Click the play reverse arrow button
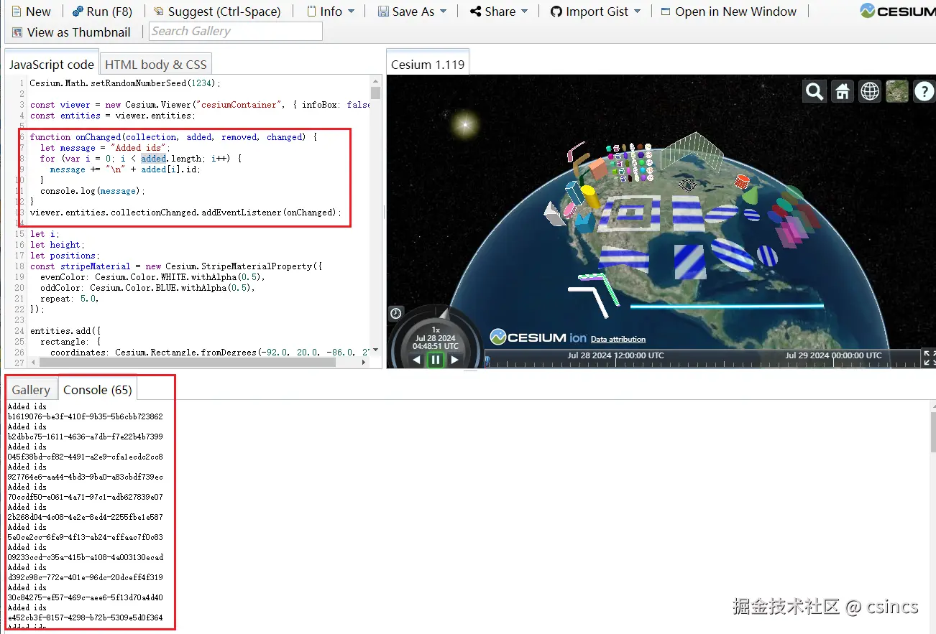 tap(416, 360)
